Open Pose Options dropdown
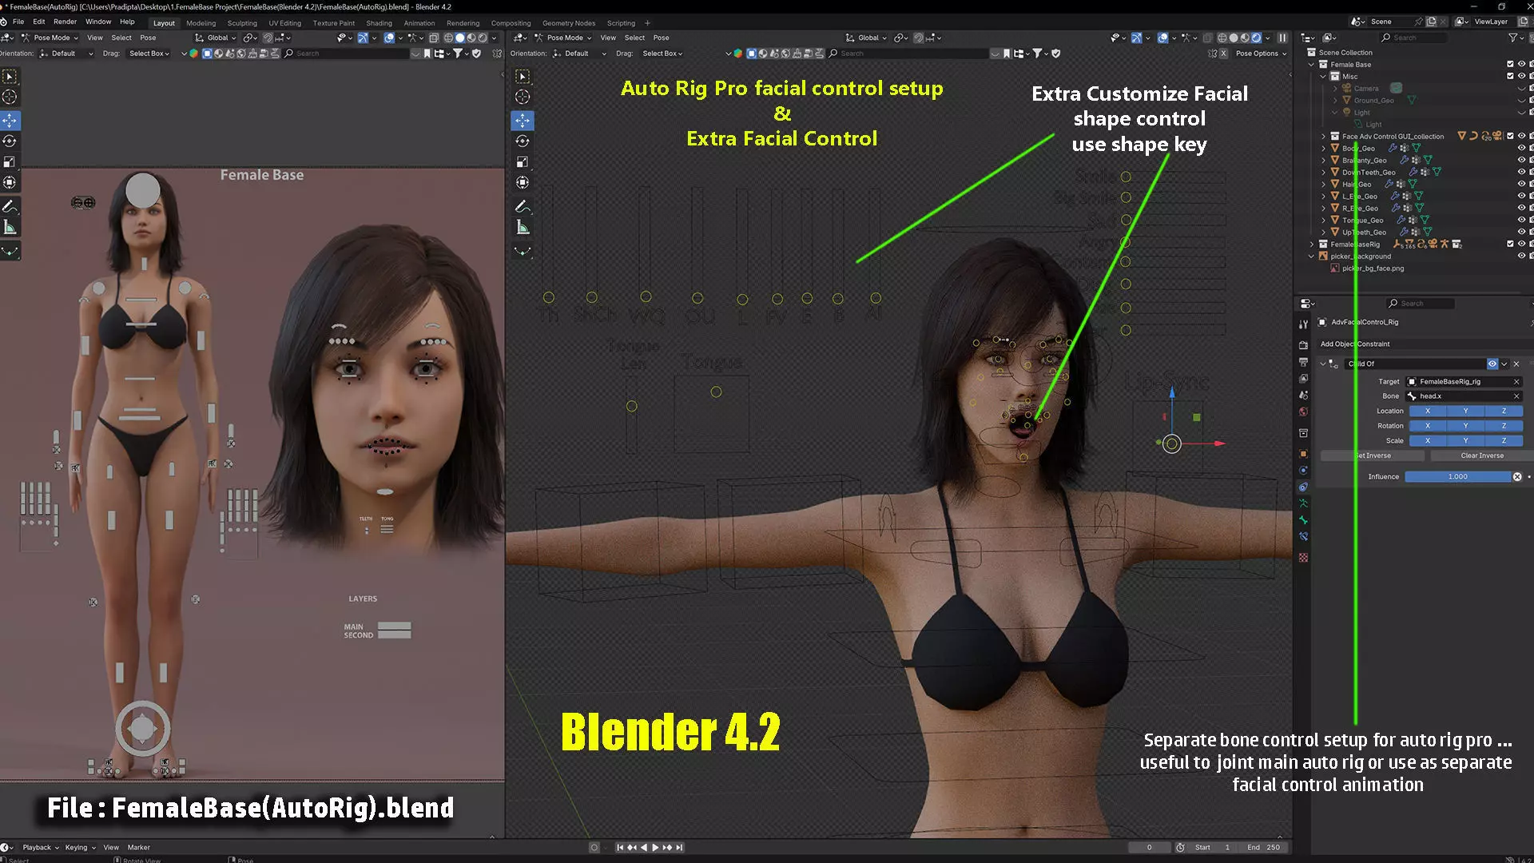This screenshot has width=1534, height=863. pos(1261,54)
